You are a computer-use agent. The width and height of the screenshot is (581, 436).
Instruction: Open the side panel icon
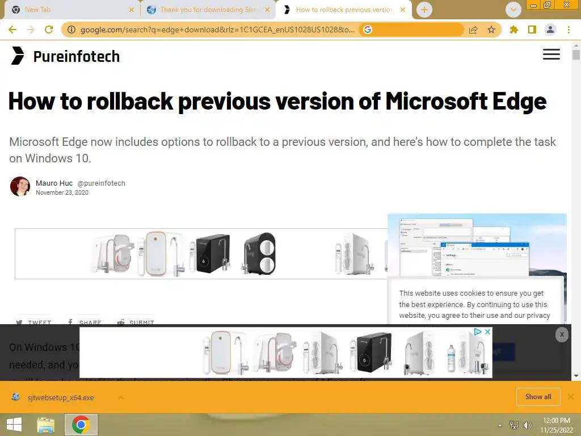[x=532, y=30]
